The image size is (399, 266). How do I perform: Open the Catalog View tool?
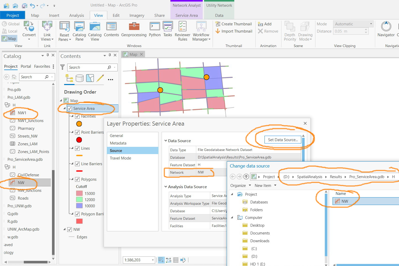tap(95, 31)
